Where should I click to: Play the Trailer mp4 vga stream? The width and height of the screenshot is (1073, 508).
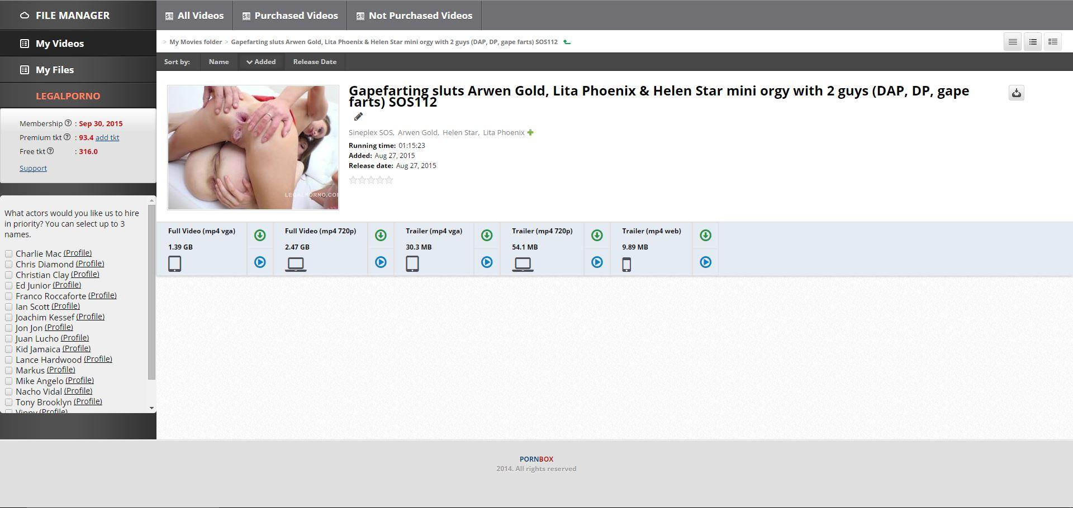coord(487,262)
